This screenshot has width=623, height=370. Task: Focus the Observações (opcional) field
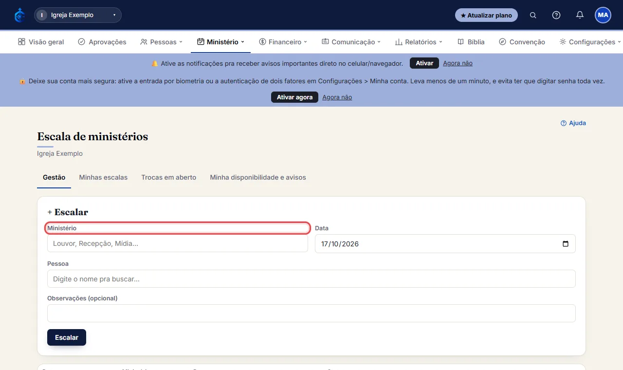(311, 314)
